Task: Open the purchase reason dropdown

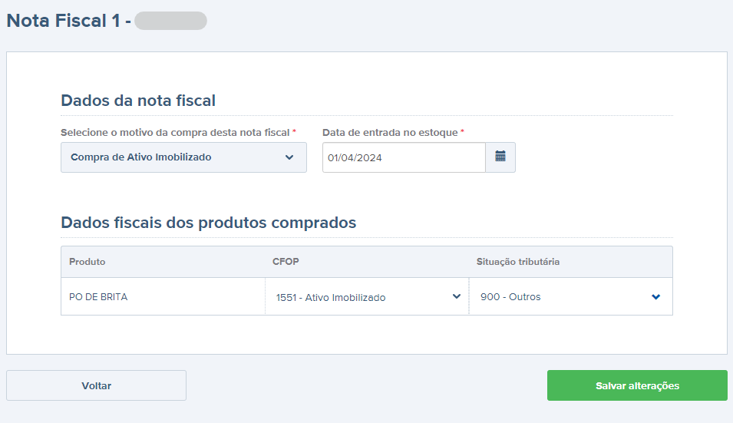Action: click(183, 157)
